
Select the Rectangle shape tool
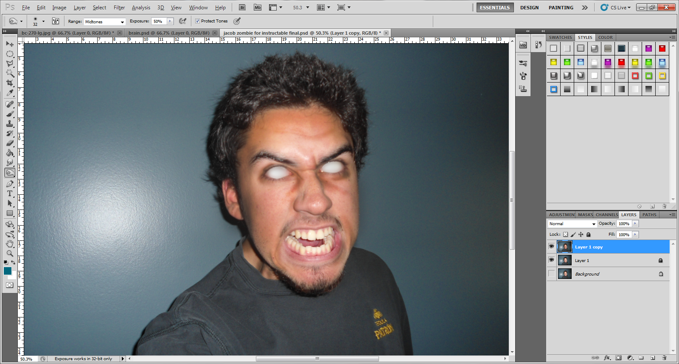(x=10, y=213)
